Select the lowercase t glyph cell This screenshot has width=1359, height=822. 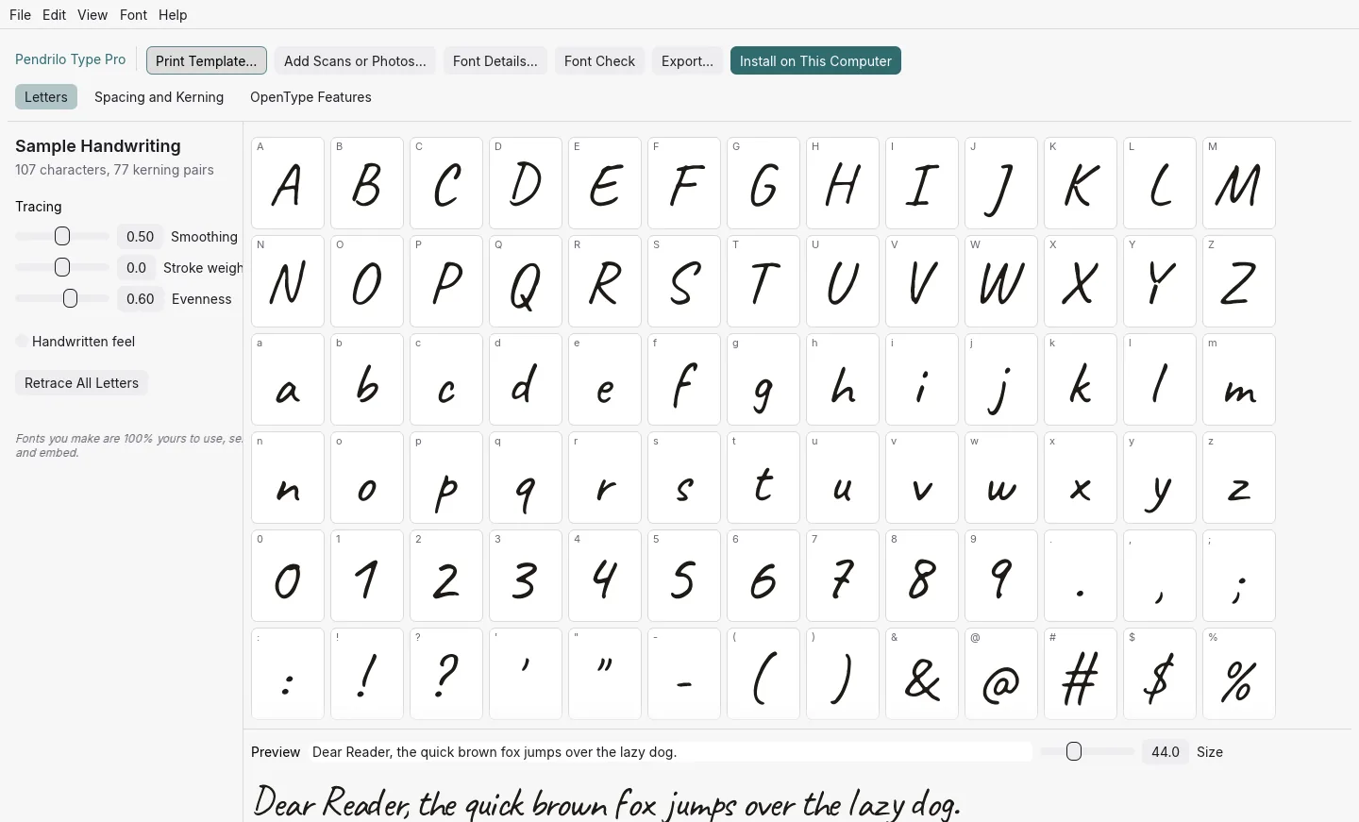coord(763,478)
